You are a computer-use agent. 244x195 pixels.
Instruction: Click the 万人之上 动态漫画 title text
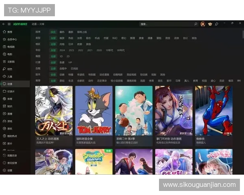click(x=47, y=139)
